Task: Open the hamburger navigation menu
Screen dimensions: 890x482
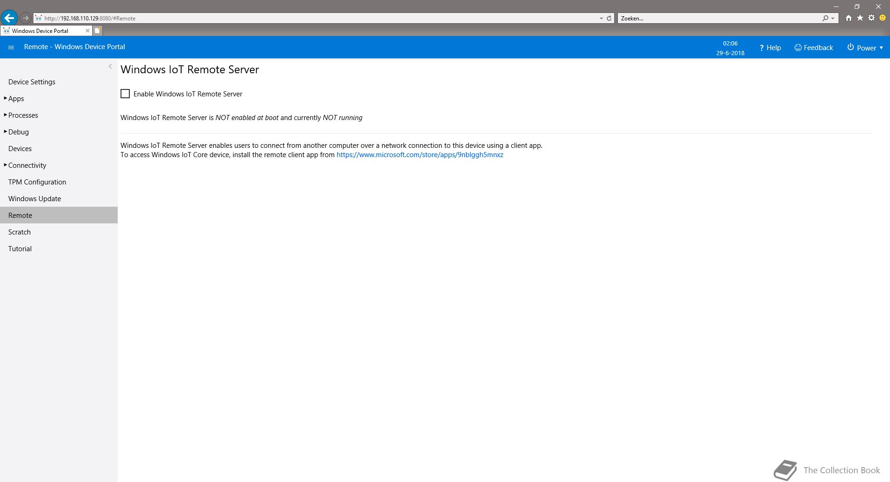Action: click(11, 47)
